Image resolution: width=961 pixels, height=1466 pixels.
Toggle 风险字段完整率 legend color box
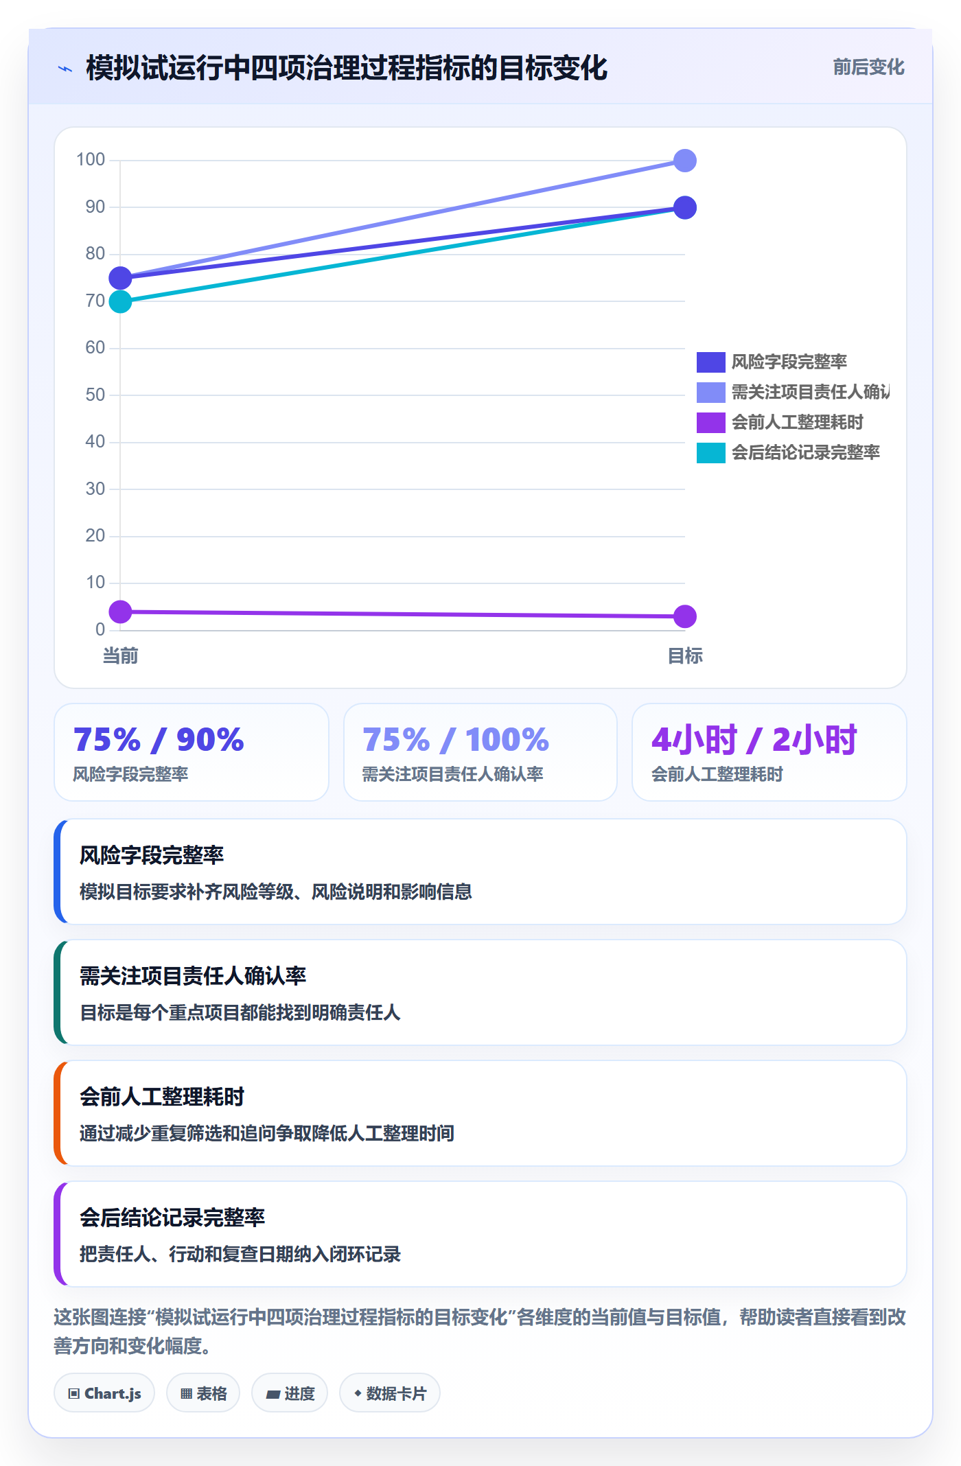[710, 362]
